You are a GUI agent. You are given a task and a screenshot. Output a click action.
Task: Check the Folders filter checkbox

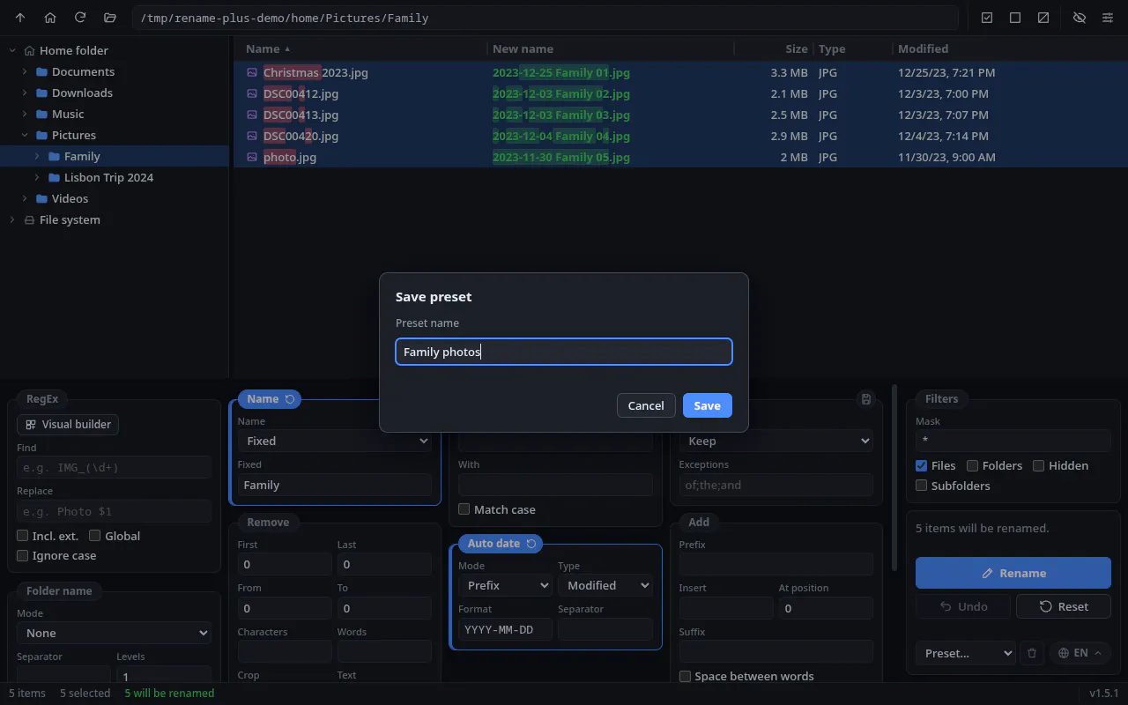pos(973,465)
